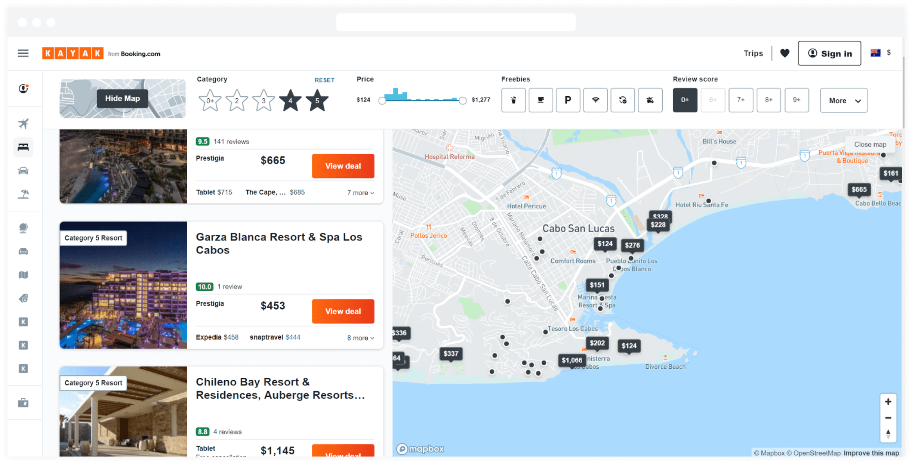The width and height of the screenshot is (912, 464).
Task: Select the $1,066 map price marker
Action: pos(572,361)
